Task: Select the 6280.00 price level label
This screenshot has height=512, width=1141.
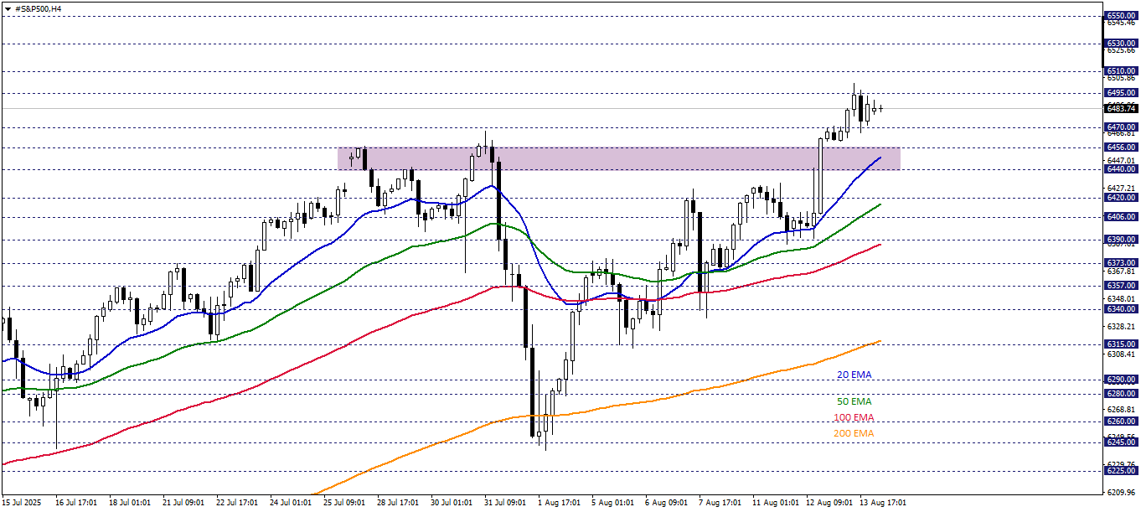Action: point(1121,393)
